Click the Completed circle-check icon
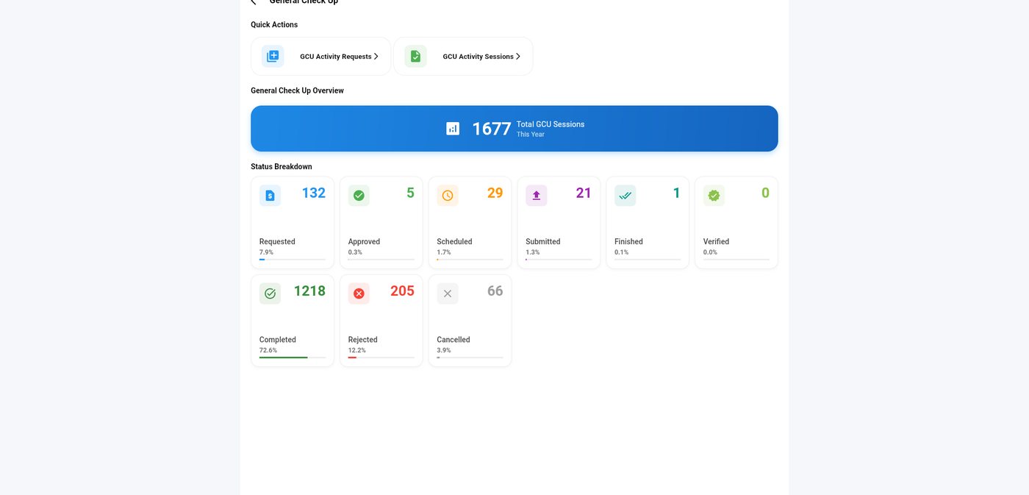 point(270,293)
